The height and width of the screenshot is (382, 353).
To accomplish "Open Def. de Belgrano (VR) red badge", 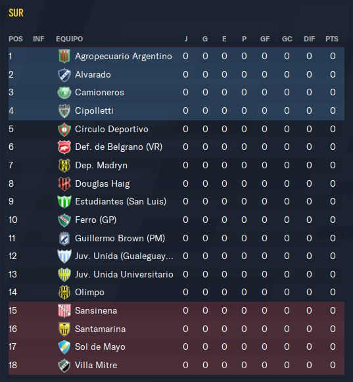I will pos(64,147).
